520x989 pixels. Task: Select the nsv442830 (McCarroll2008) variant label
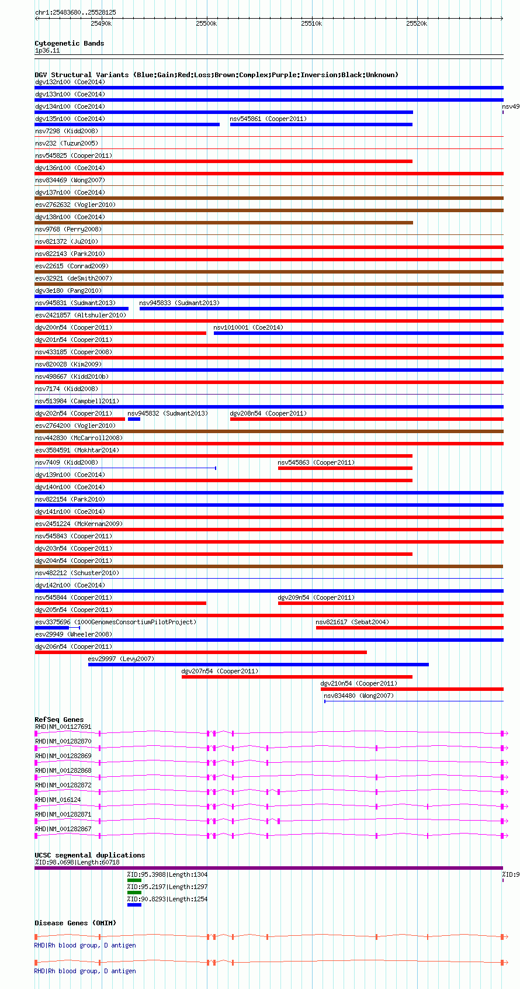coord(79,438)
